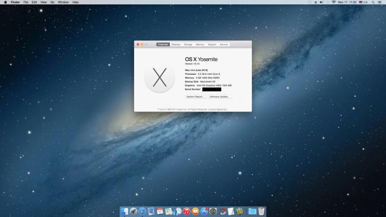
Task: Open Notification Center list icon
Action: click(380, 2)
